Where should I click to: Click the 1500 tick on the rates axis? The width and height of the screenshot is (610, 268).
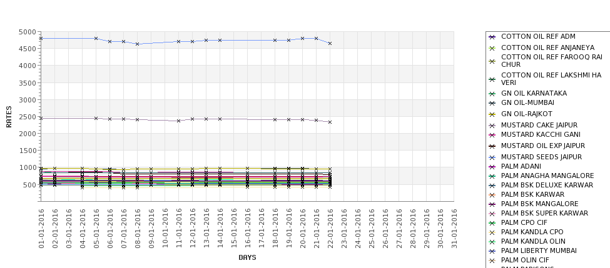click(28, 151)
